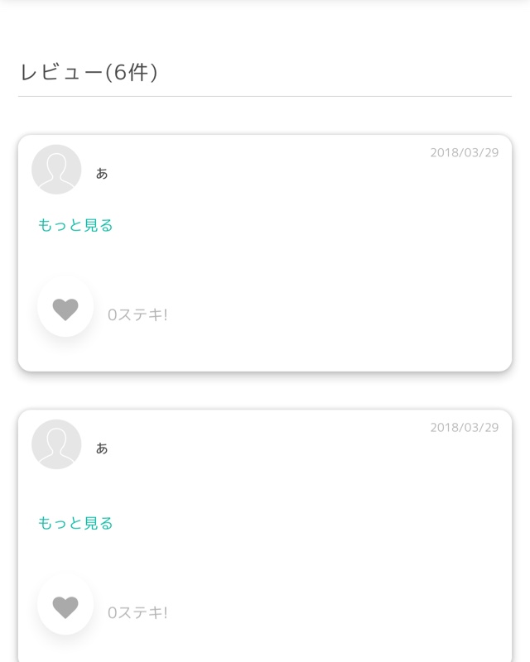530x662 pixels.
Task: Open the second reviewer's profile avatar
Action: (x=56, y=444)
